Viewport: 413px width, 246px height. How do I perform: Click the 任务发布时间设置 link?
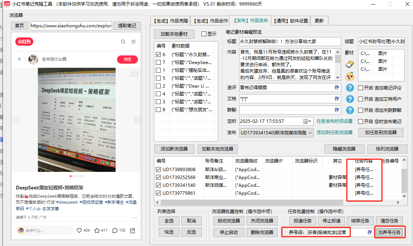[334, 121]
